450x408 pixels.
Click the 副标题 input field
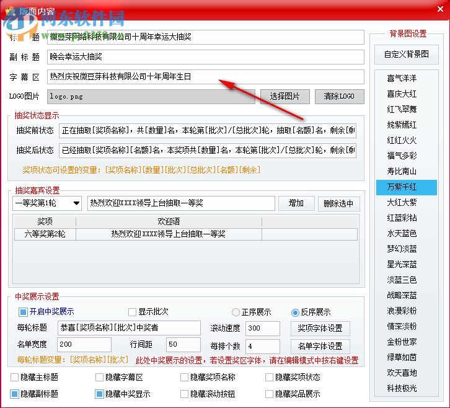tap(206, 57)
